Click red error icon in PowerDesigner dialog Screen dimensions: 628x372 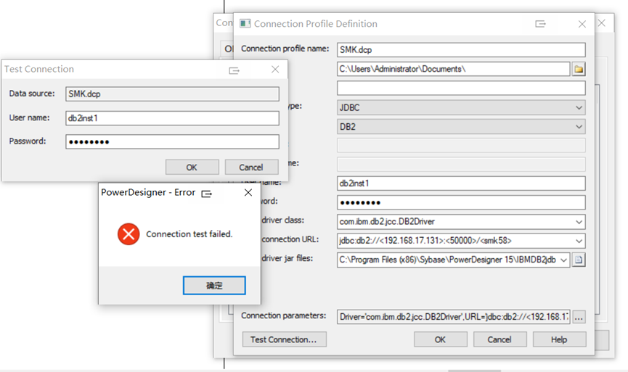tap(129, 234)
